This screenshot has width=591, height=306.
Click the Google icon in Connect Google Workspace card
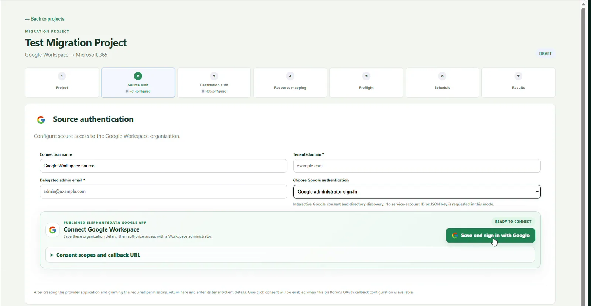pos(52,230)
